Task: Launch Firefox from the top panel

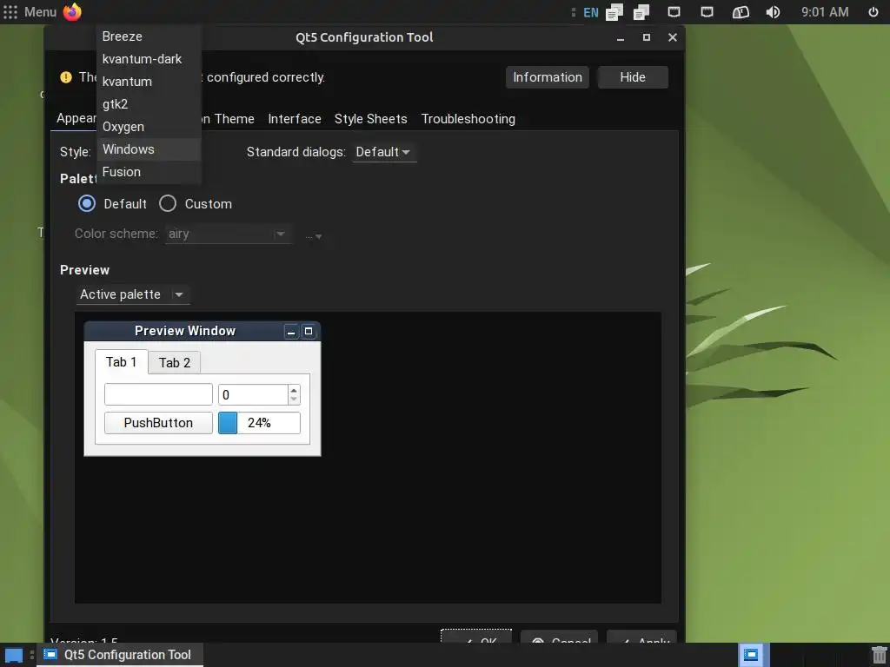Action: 72,12
